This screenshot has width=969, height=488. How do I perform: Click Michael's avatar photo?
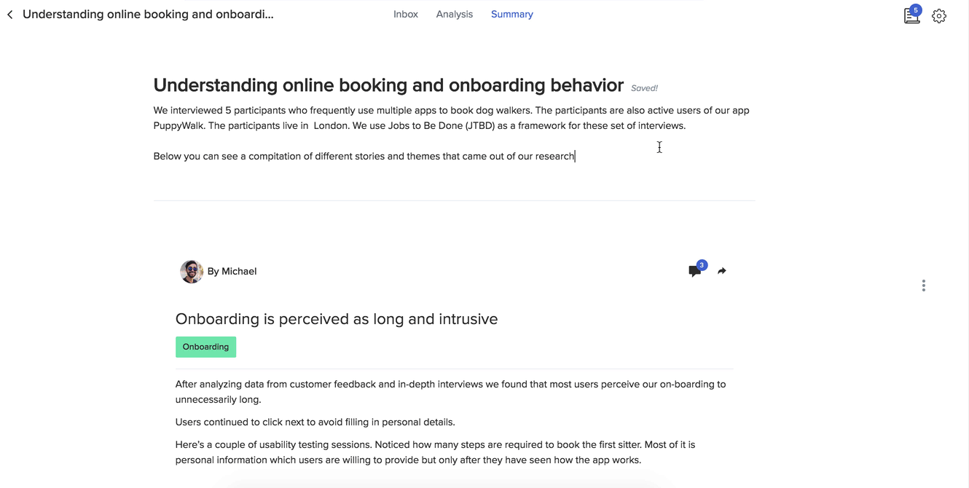(192, 272)
